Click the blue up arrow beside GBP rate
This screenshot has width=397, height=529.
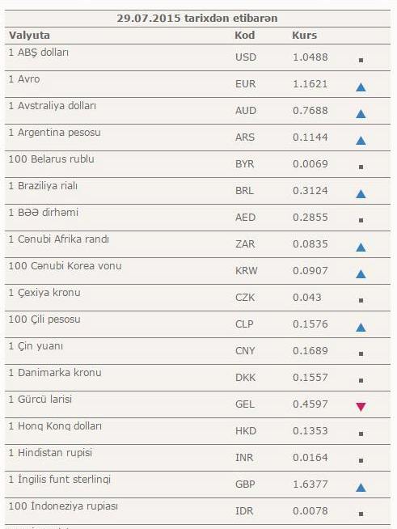coord(361,487)
